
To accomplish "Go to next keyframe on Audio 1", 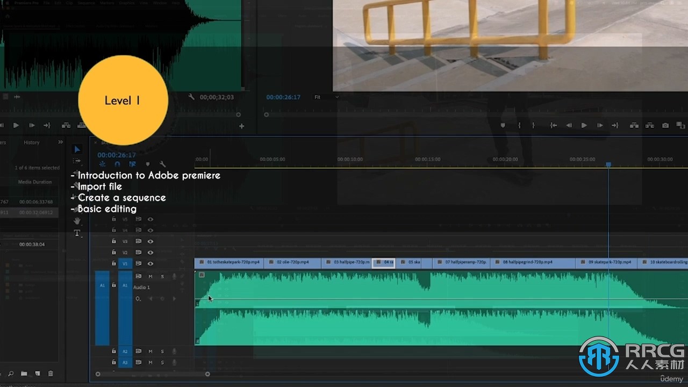I will (174, 298).
